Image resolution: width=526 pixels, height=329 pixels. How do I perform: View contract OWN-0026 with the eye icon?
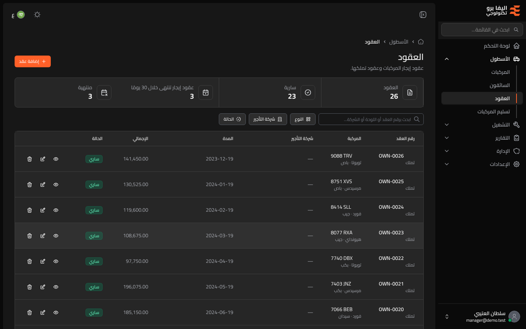click(x=56, y=159)
